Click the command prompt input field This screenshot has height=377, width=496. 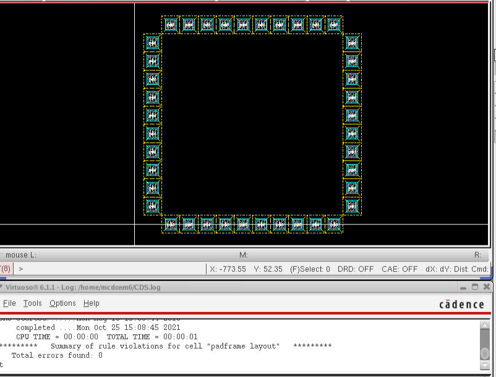coord(111,269)
